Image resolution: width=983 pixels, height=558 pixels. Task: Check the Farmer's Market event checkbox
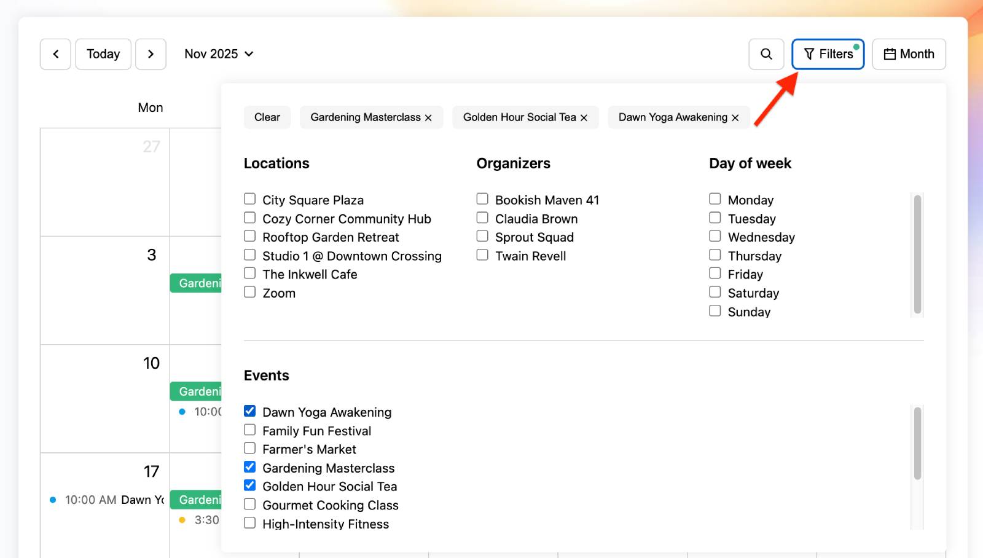[x=250, y=449]
